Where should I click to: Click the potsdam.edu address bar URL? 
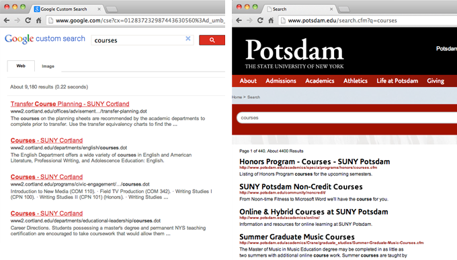(343, 20)
